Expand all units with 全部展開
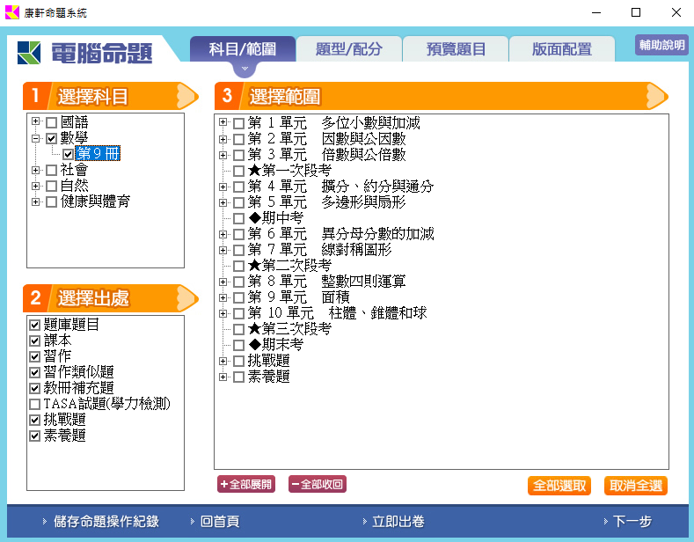The width and height of the screenshot is (694, 542). click(247, 484)
